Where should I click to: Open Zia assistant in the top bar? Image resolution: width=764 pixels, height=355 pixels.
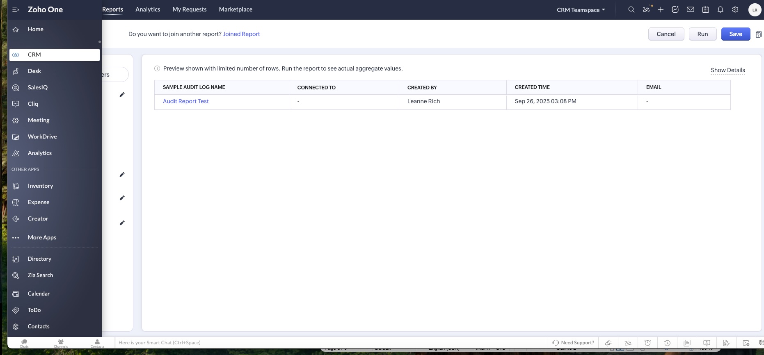click(647, 9)
